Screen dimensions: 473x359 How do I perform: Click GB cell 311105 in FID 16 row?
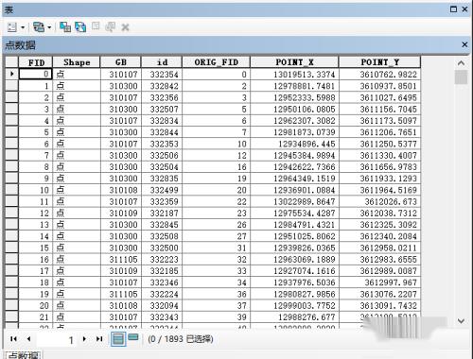[x=121, y=260]
